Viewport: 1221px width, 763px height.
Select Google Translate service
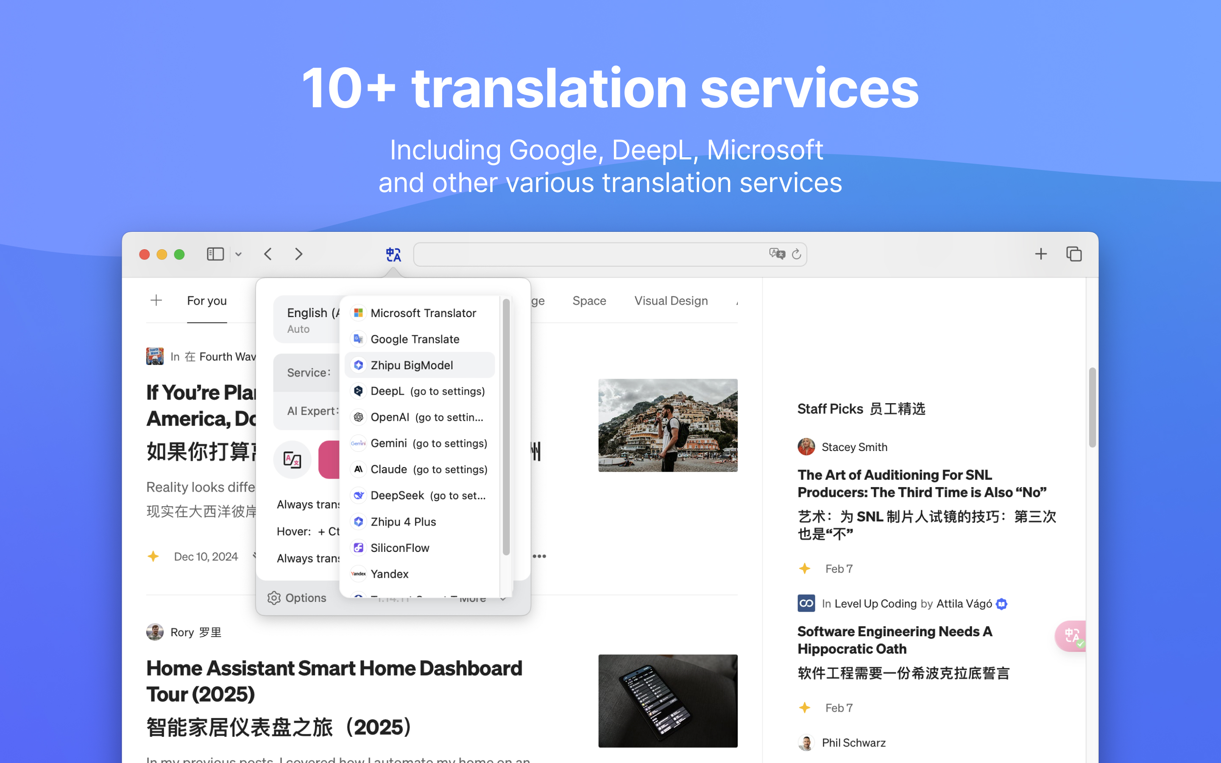420,339
